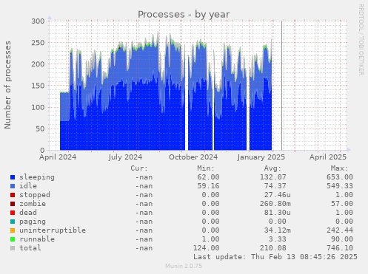Click total average value 210.08
368x274 pixels.
pos(273,248)
